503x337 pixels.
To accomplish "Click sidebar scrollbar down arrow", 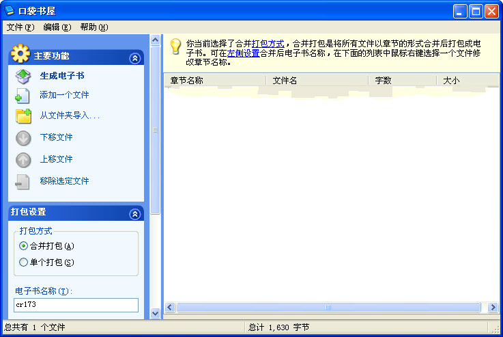I will 155,313.
